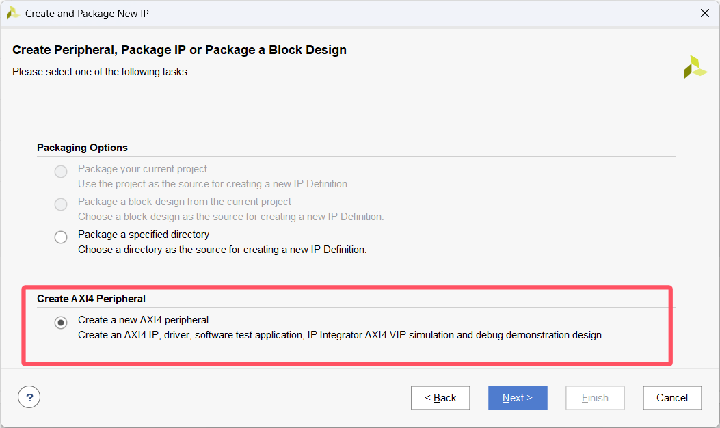This screenshot has width=720, height=428.
Task: Click the 'Create a new AXI4 peripheral' label
Action: pyautogui.click(x=144, y=320)
